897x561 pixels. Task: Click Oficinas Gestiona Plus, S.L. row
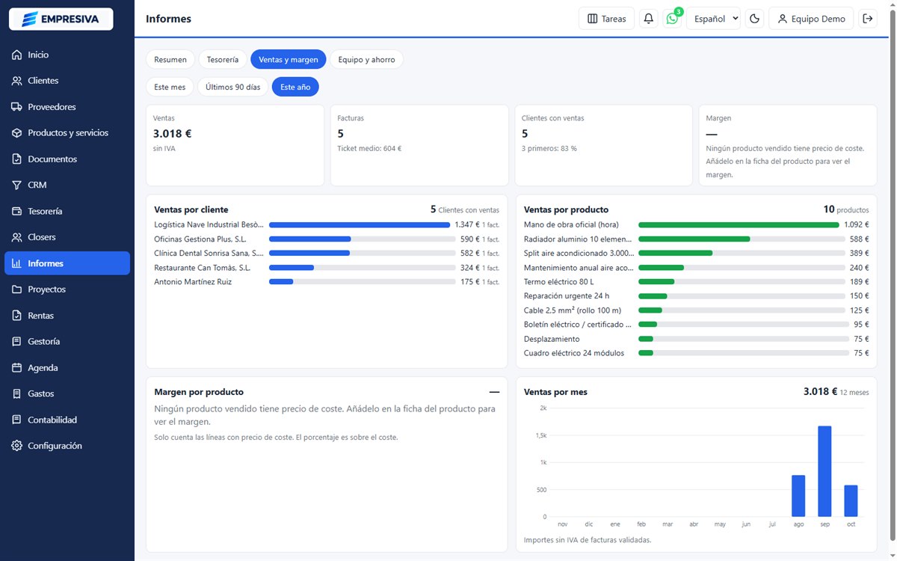pos(327,239)
